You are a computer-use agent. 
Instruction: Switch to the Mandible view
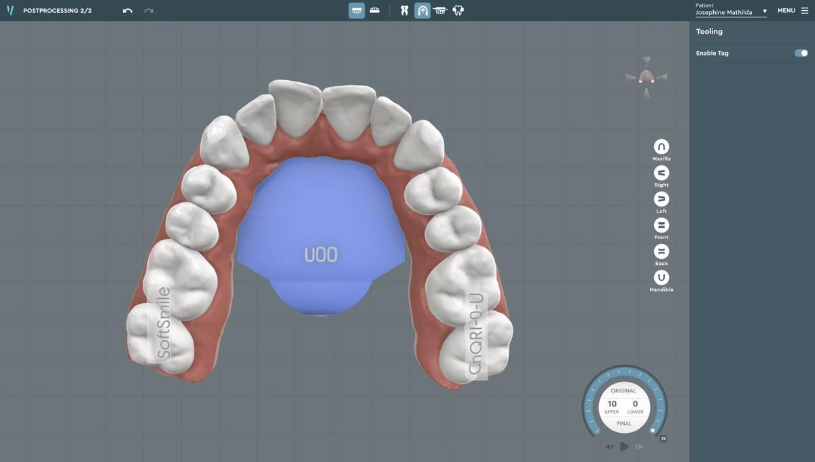pos(660,278)
